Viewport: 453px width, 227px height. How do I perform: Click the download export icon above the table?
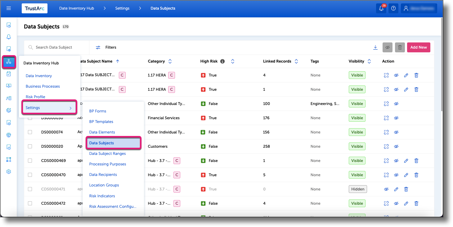pos(375,47)
